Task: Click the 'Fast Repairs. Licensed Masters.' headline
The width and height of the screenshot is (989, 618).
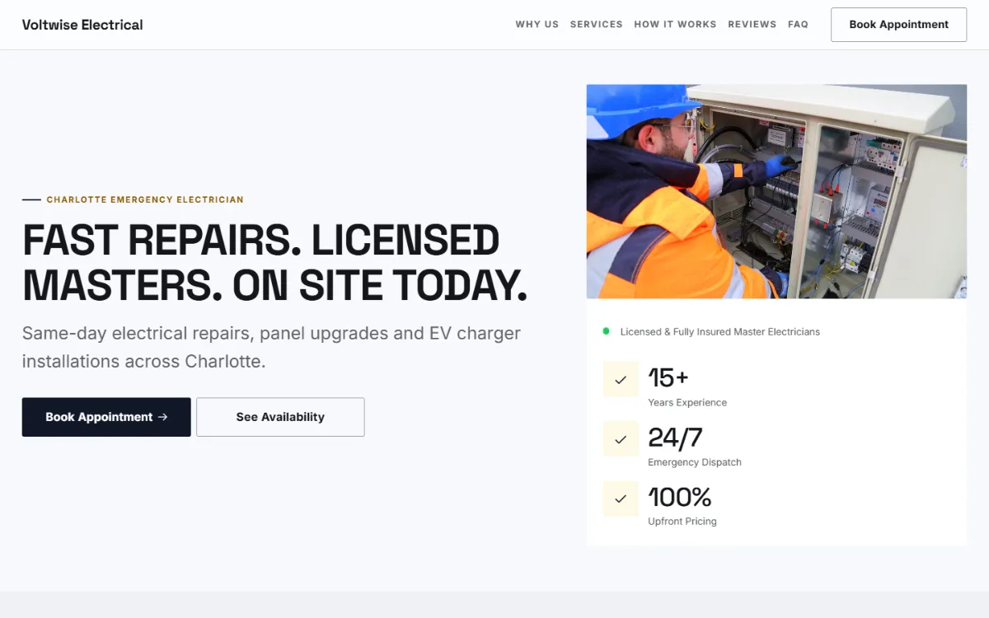Action: click(x=274, y=263)
